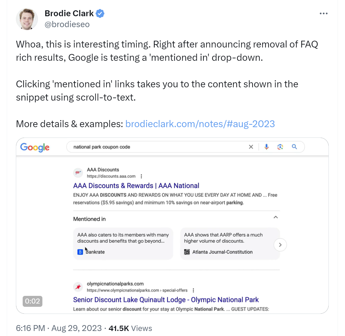Open the brodieclark.com/notes link
The height and width of the screenshot is (336, 345).
pyautogui.click(x=200, y=124)
